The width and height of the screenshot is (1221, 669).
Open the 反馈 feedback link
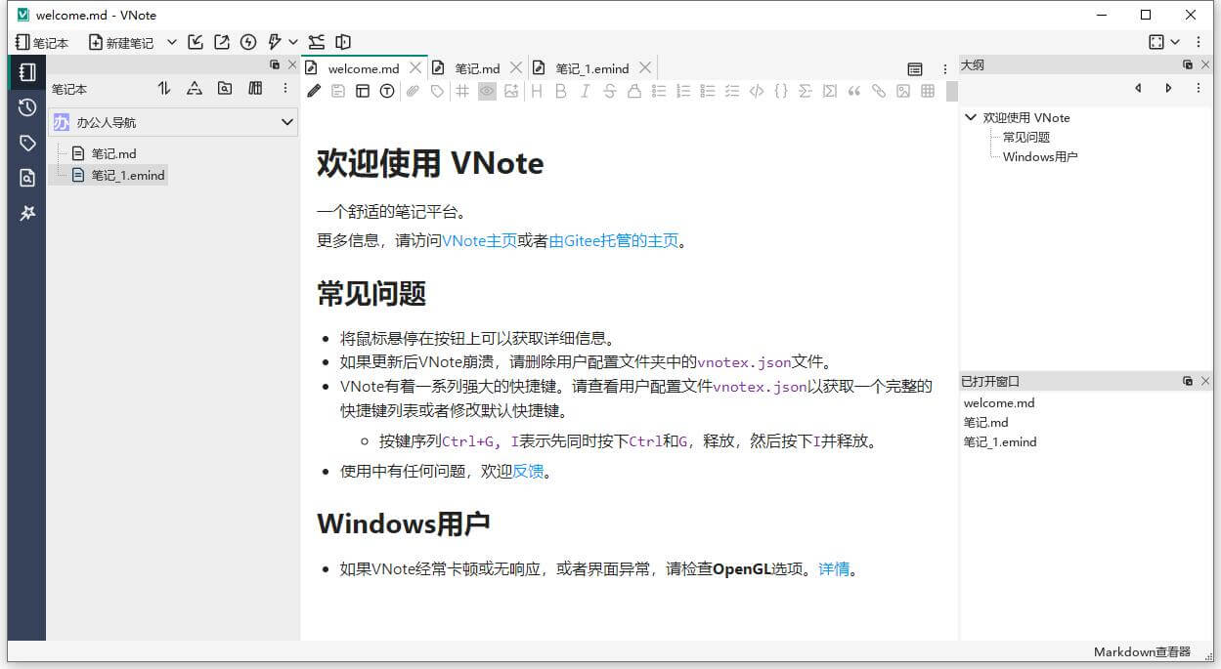pos(527,470)
